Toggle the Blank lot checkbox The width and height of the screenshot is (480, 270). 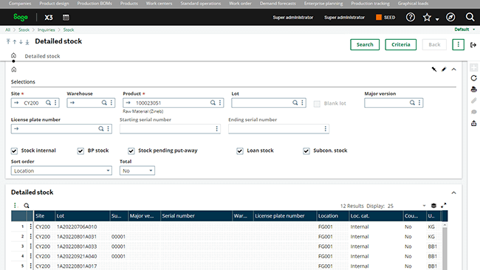point(317,104)
